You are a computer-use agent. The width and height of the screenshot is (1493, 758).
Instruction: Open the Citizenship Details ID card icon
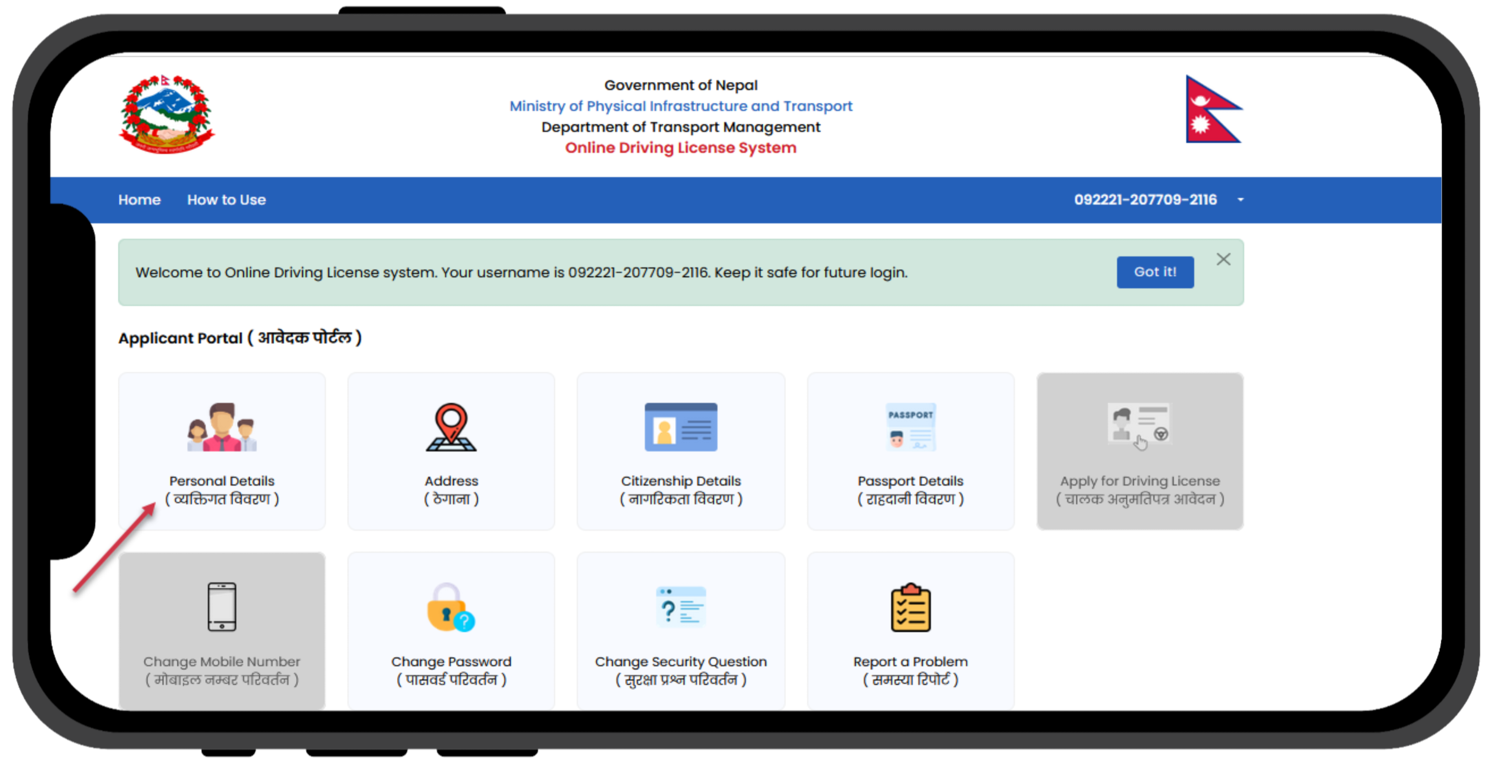click(681, 428)
